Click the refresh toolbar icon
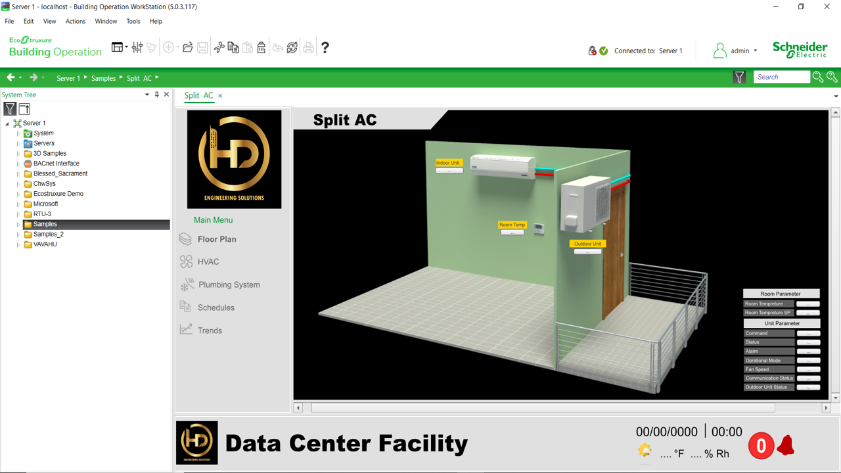 click(x=292, y=47)
